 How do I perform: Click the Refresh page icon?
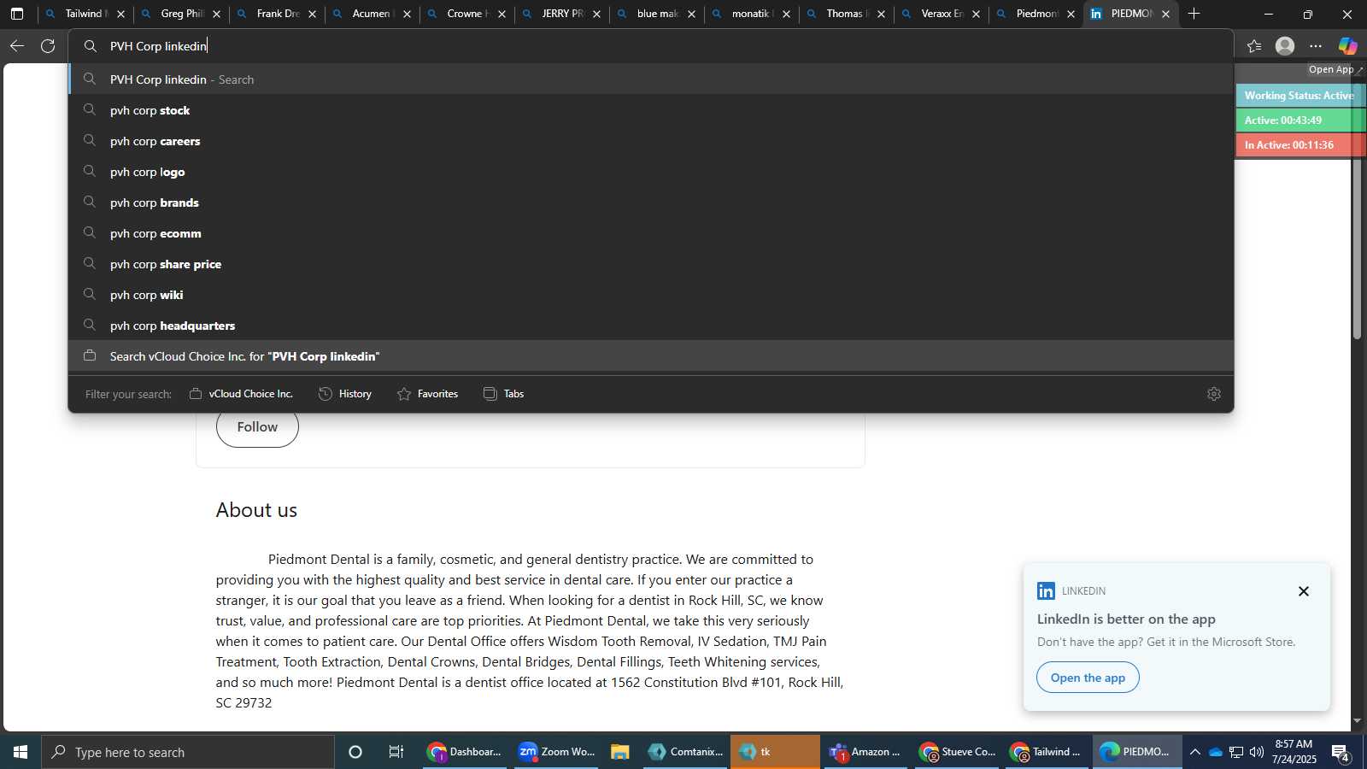tap(48, 46)
